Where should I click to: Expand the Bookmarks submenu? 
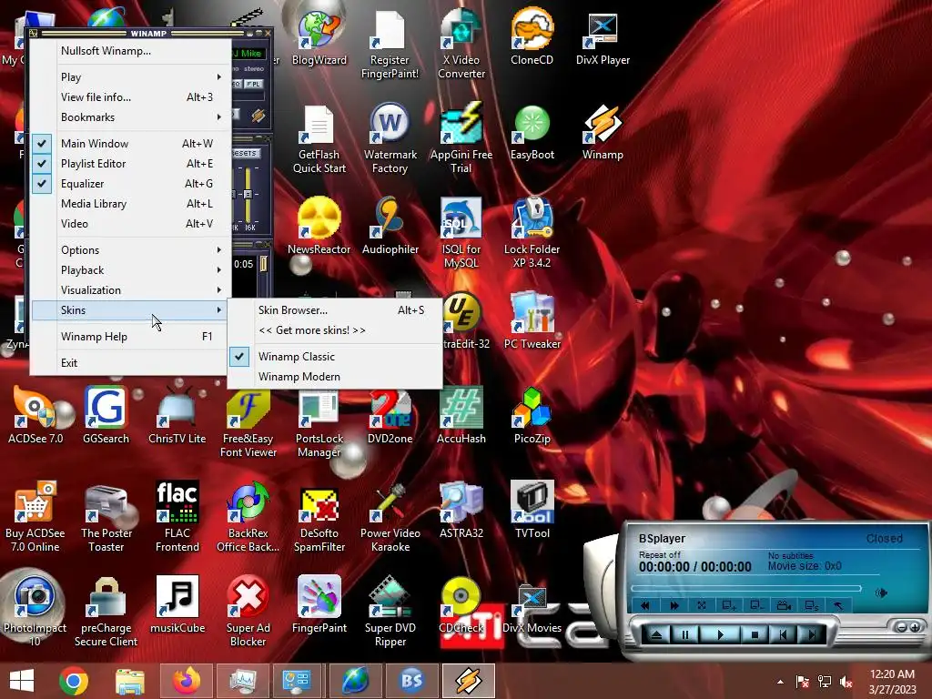coord(128,117)
